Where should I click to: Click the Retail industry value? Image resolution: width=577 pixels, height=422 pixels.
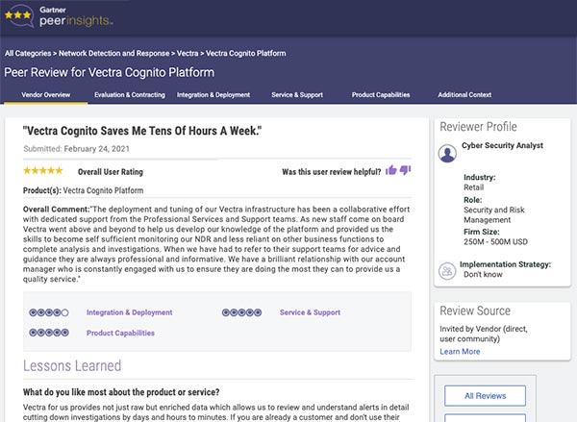473,187
